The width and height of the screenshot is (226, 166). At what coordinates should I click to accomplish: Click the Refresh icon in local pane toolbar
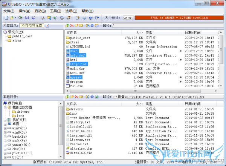(97, 97)
